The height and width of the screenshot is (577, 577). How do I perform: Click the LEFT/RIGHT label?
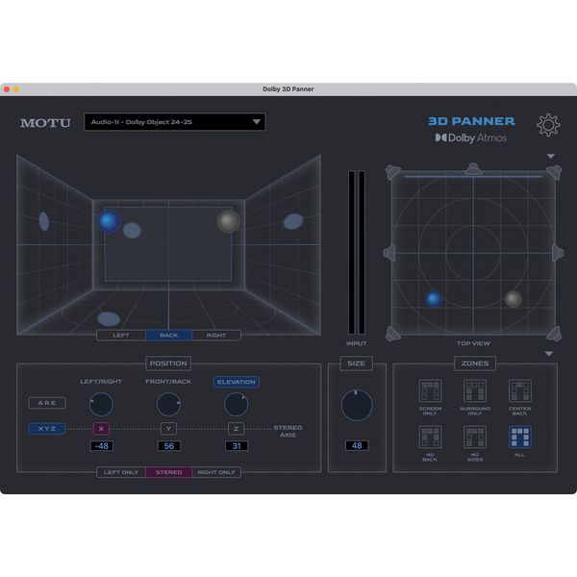[x=101, y=382]
